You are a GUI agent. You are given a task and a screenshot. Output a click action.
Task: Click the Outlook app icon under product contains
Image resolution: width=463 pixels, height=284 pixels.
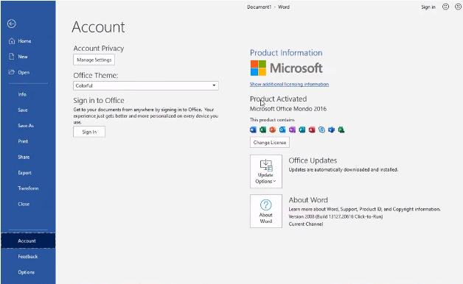(x=282, y=129)
